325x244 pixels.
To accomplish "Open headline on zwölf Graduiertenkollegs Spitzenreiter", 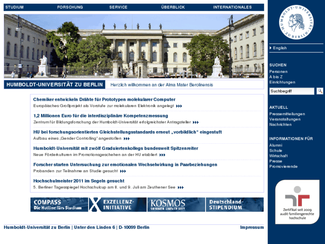I will coord(116,148).
